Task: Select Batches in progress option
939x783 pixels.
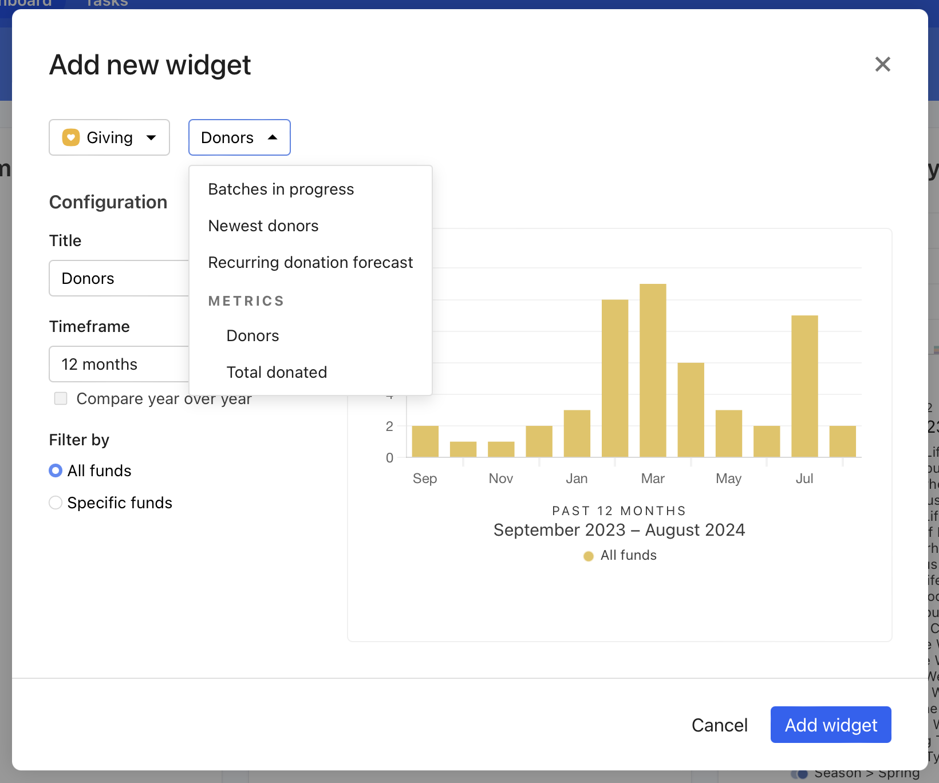Action: (x=281, y=189)
